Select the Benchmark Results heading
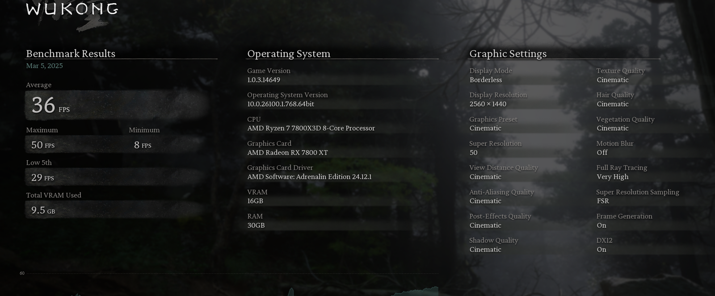This screenshot has height=296, width=715. (x=71, y=54)
